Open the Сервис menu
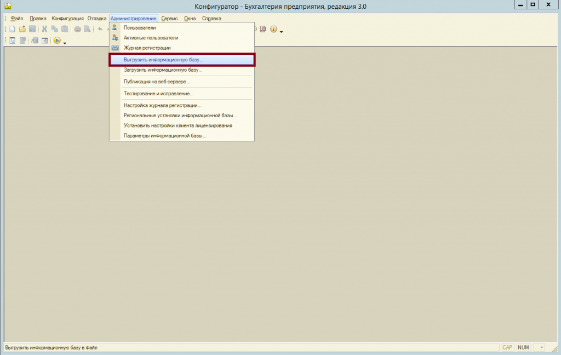 click(169, 19)
